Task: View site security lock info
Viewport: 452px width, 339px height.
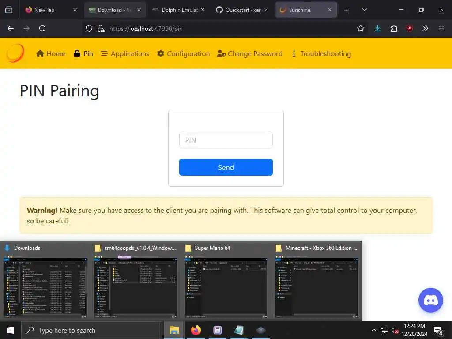Action: 101,28
